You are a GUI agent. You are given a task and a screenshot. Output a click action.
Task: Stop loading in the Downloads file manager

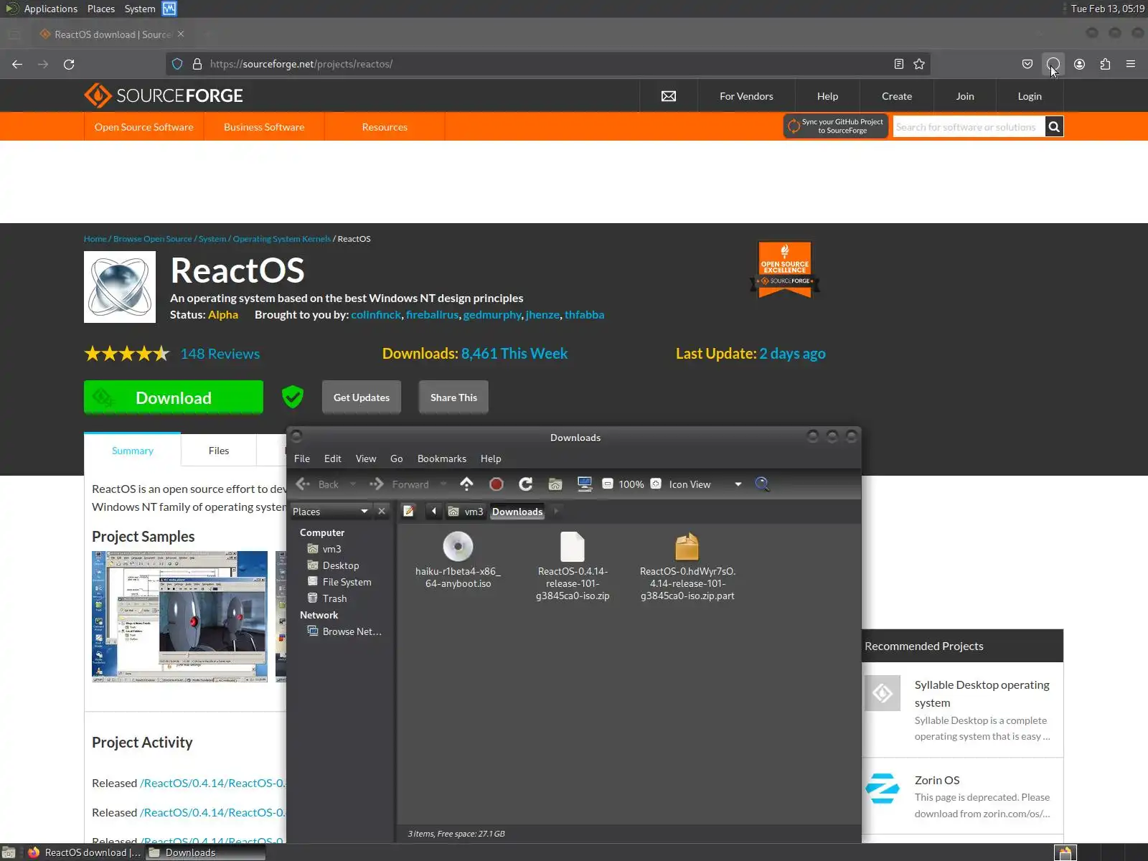coord(496,484)
